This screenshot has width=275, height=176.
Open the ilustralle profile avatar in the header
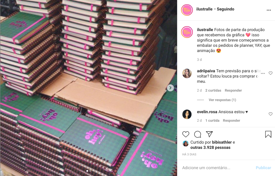pyautogui.click(x=187, y=10)
